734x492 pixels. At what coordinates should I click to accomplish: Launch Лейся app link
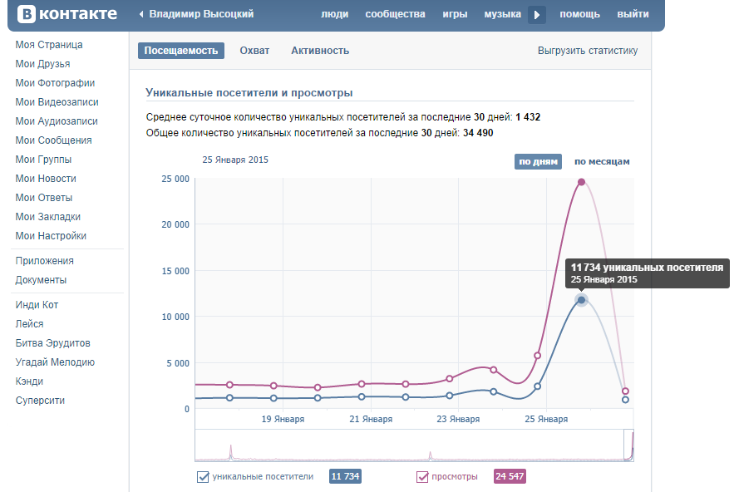coord(29,324)
